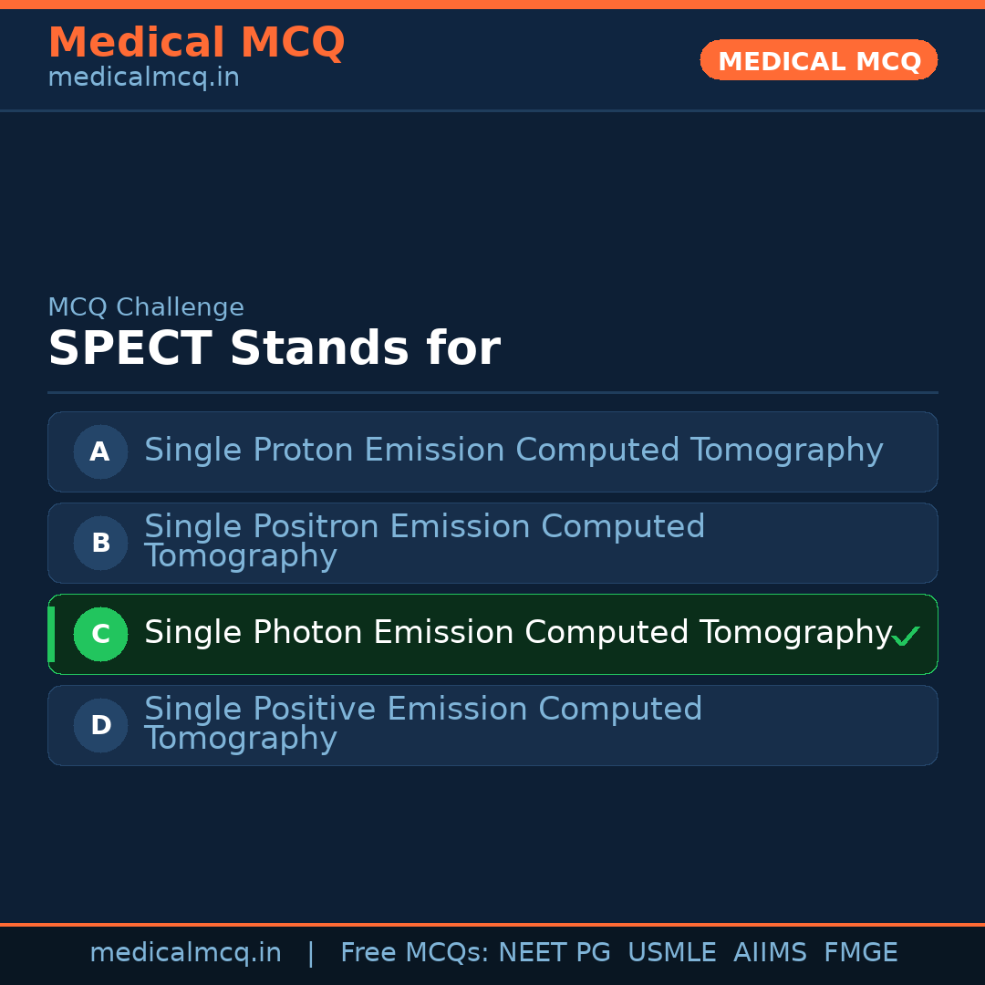985x985 pixels.
Task: Select the letter B circle badge
Action: point(100,543)
